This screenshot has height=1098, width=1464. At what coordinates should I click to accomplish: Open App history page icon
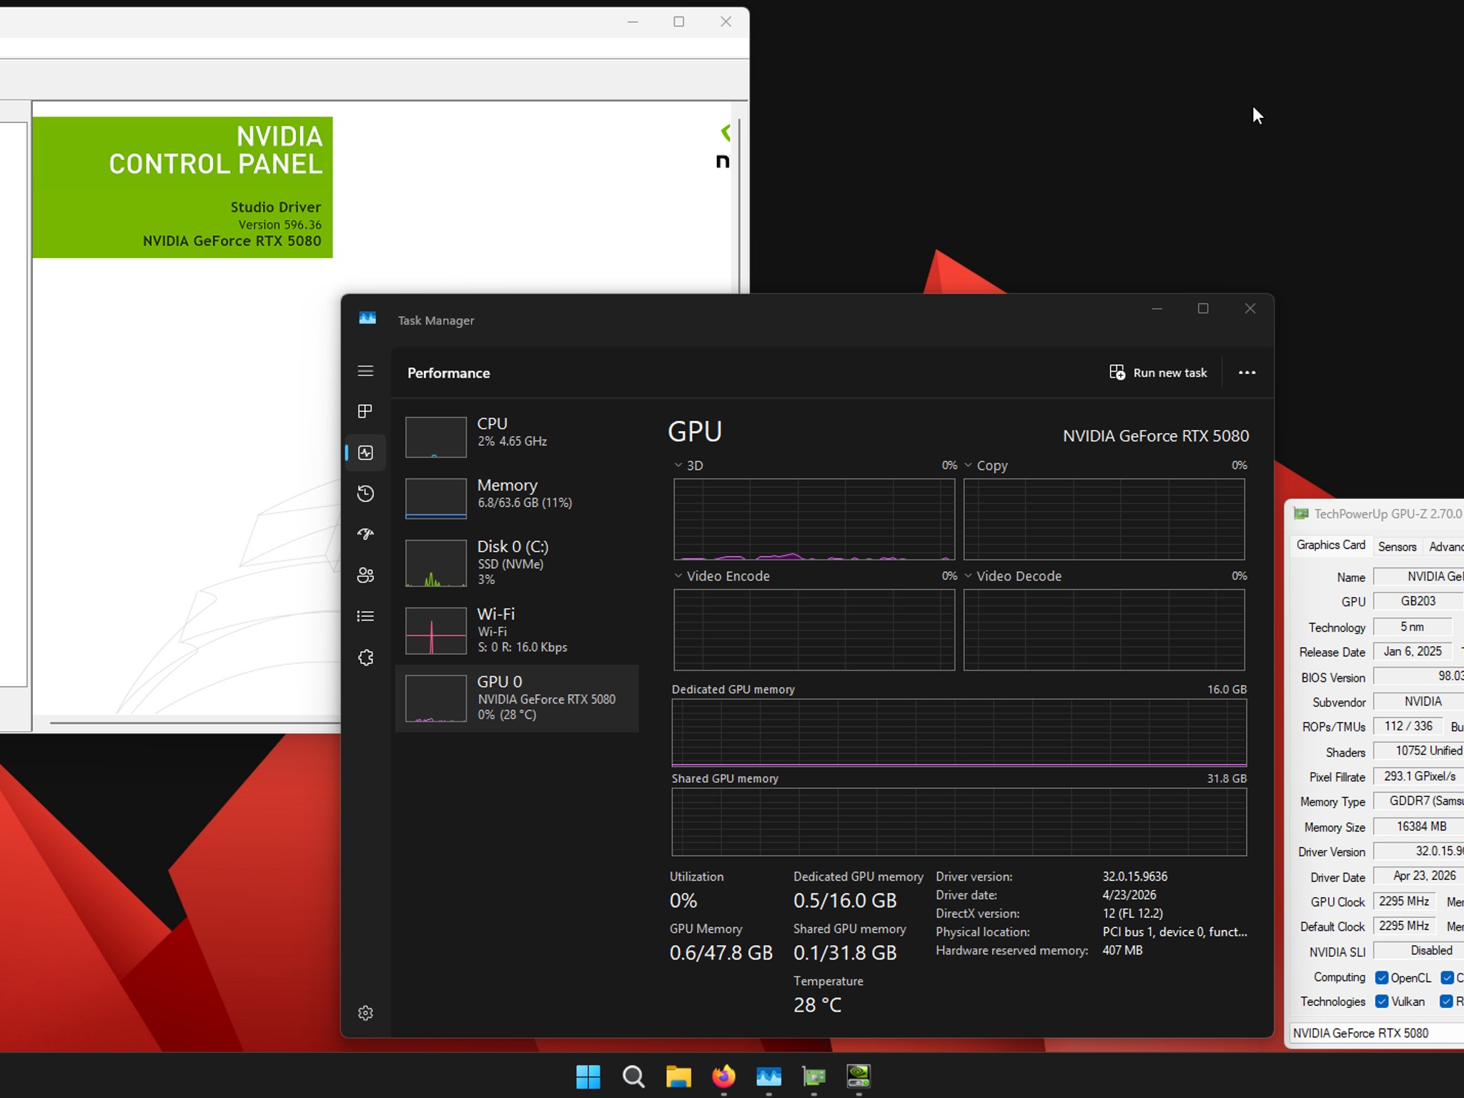click(x=365, y=493)
